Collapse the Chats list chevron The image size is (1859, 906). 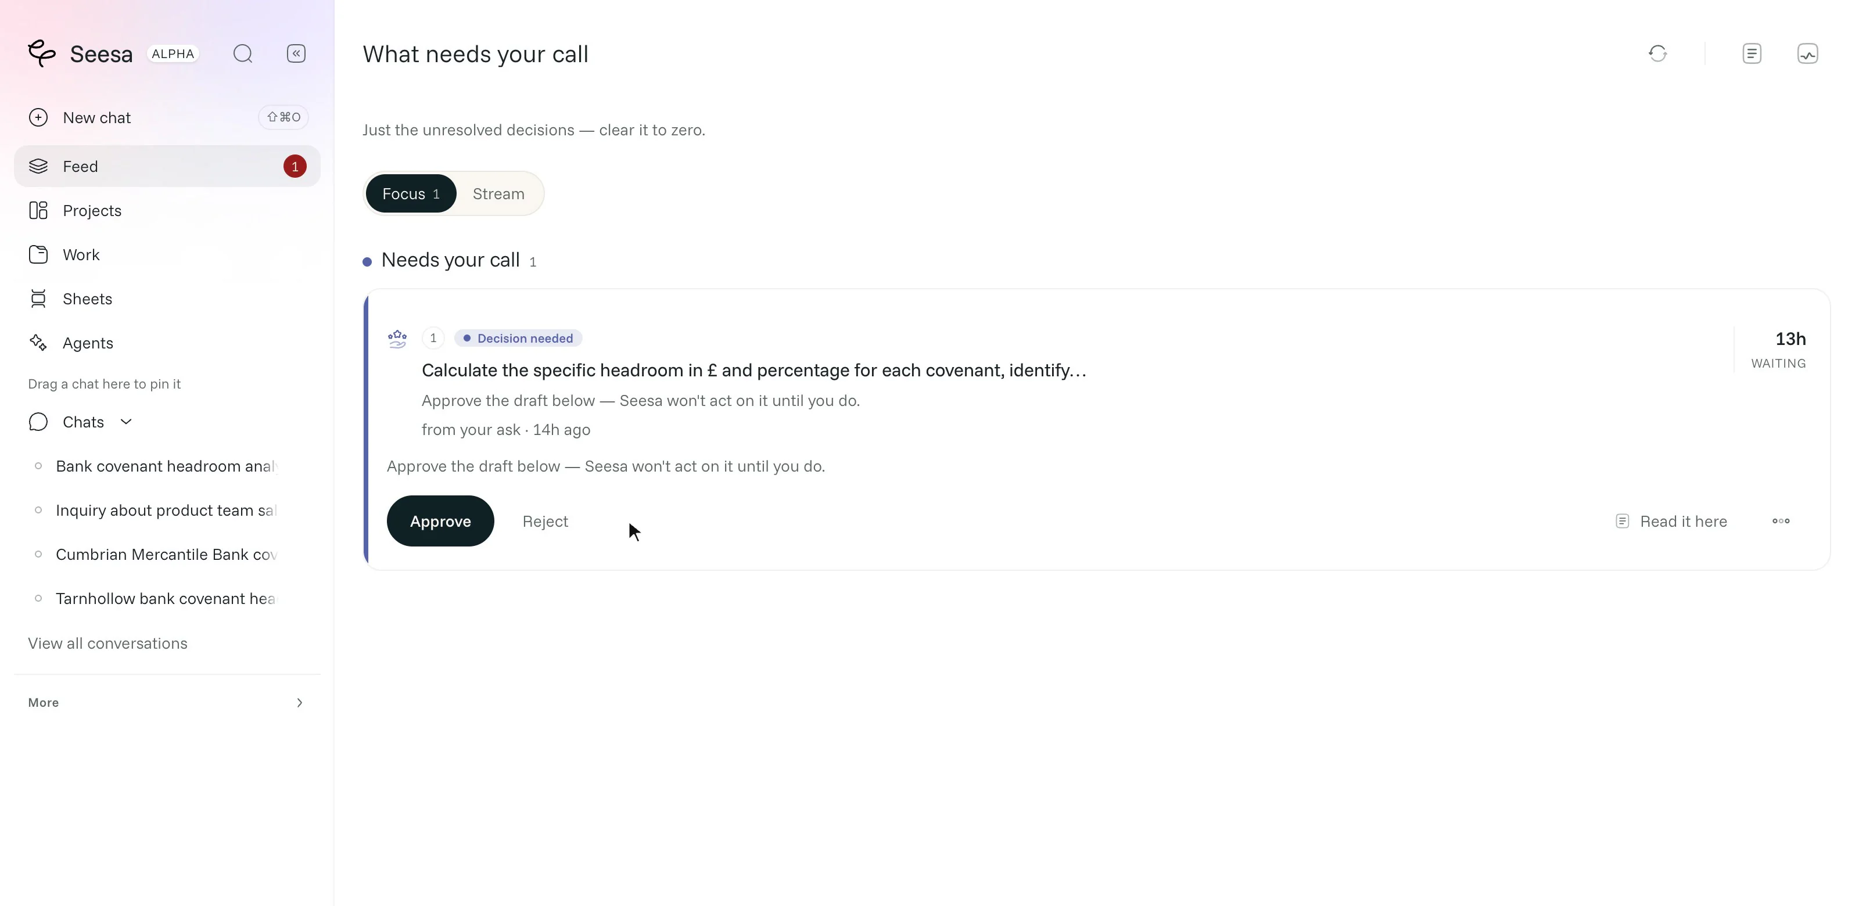pyautogui.click(x=125, y=421)
